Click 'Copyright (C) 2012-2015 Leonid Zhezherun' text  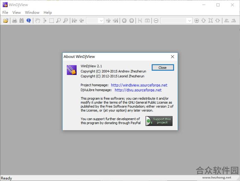click(x=112, y=76)
